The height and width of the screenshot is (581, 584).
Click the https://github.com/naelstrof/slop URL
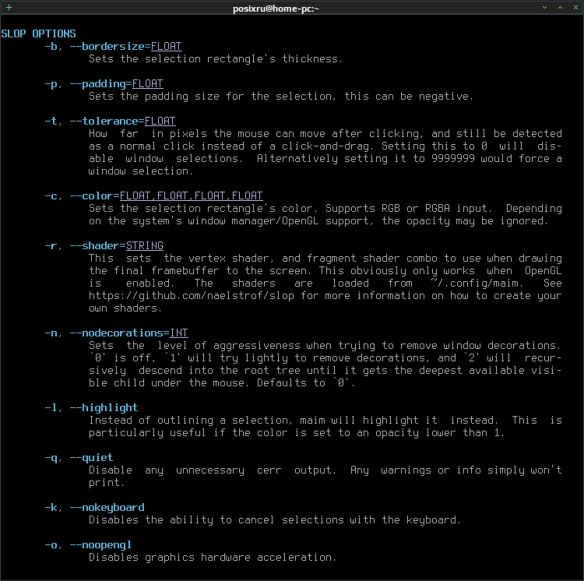[192, 296]
